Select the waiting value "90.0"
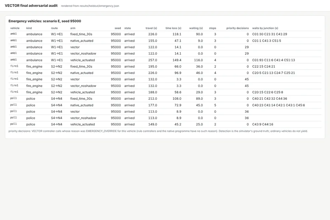 [199, 34]
